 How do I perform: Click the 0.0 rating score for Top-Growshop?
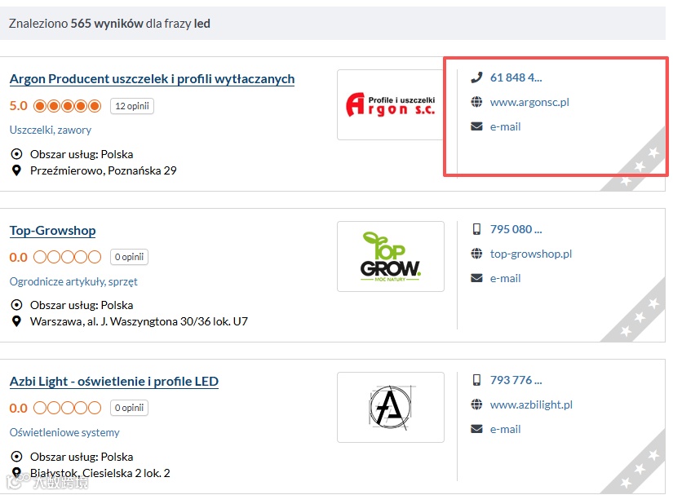(x=19, y=258)
